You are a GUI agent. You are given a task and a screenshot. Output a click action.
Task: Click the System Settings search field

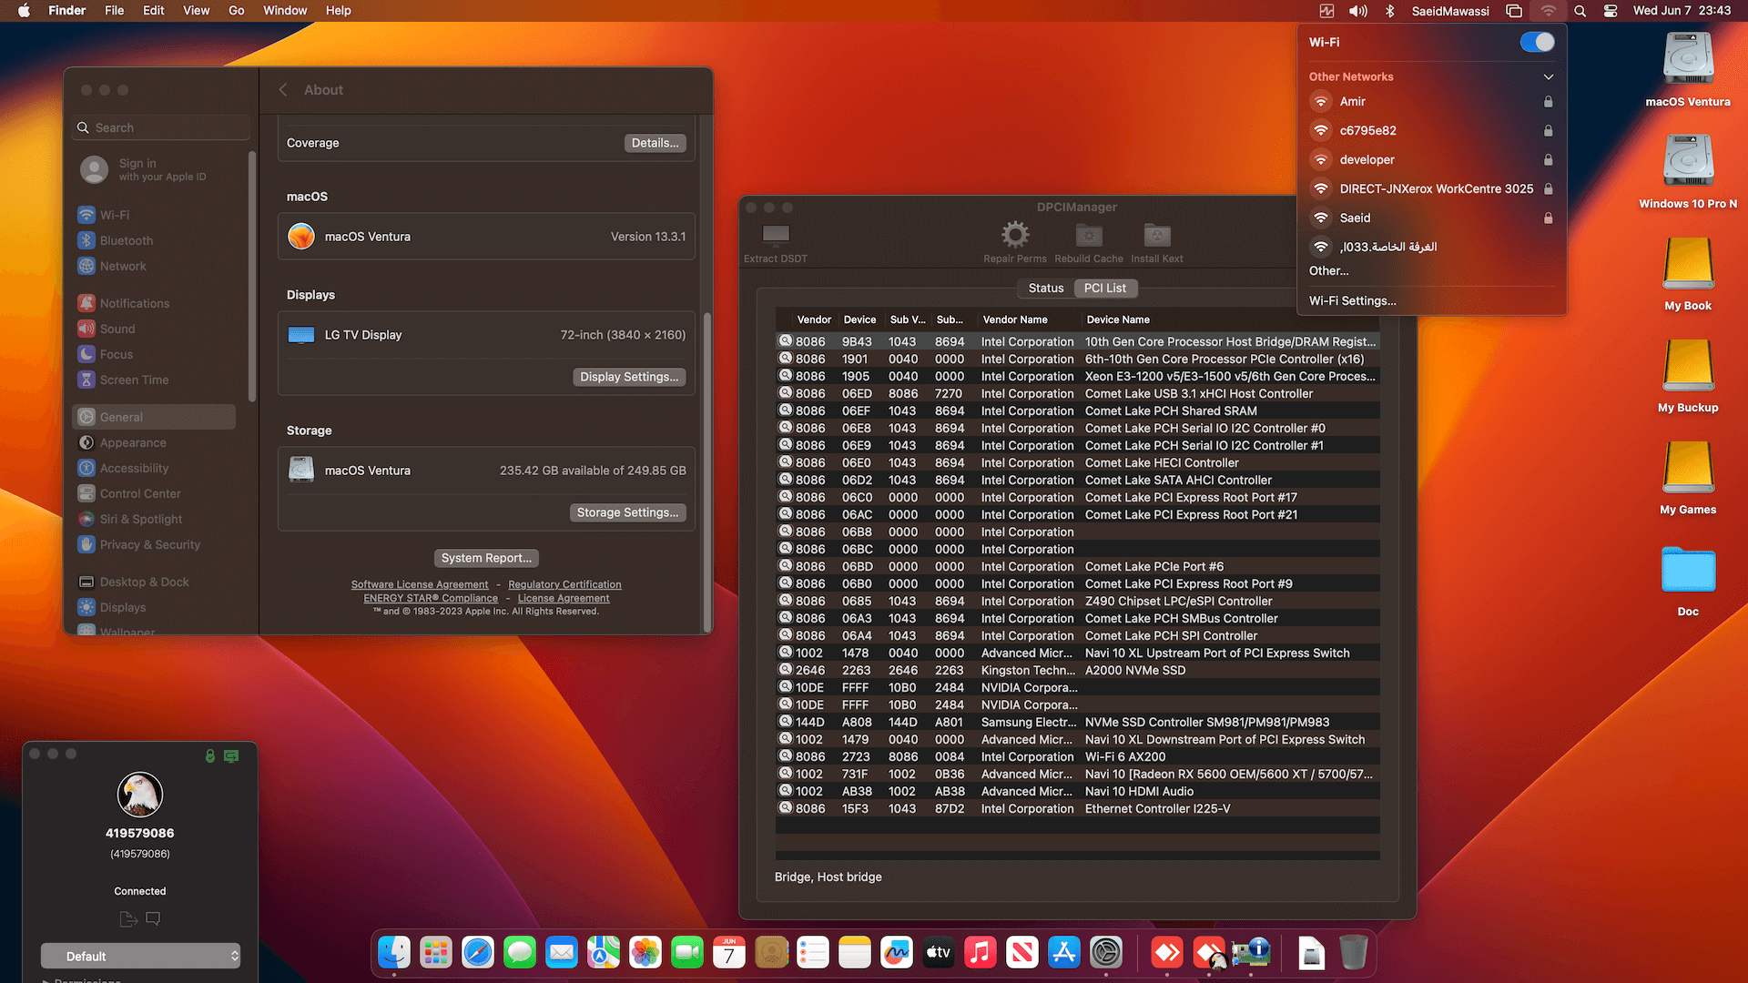(x=160, y=127)
